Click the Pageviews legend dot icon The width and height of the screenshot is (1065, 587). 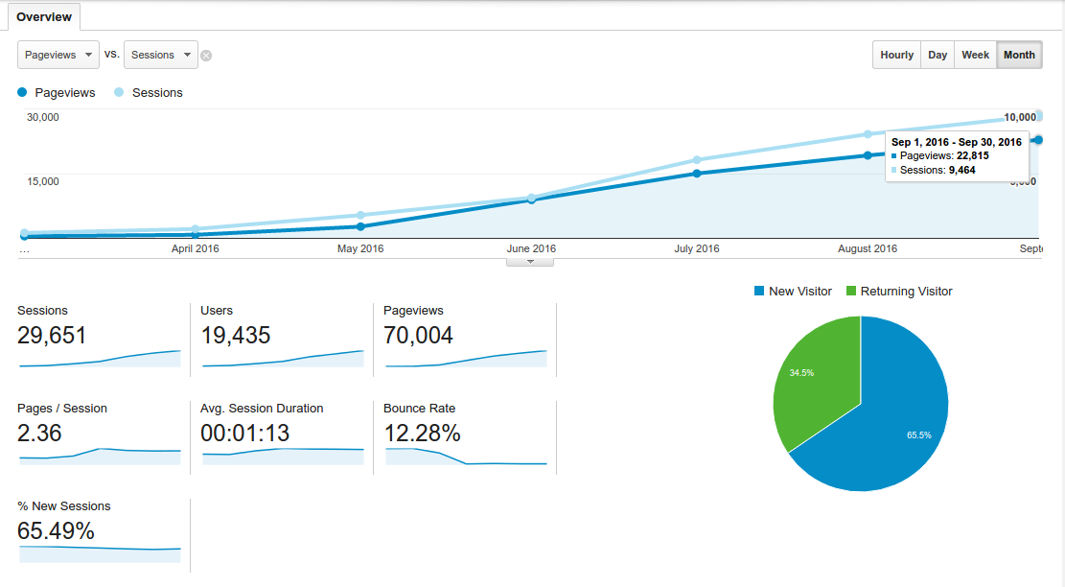23,93
